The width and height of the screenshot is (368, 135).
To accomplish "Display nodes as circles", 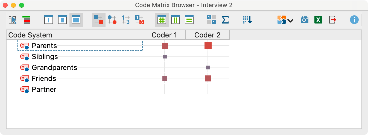I will (112, 20).
